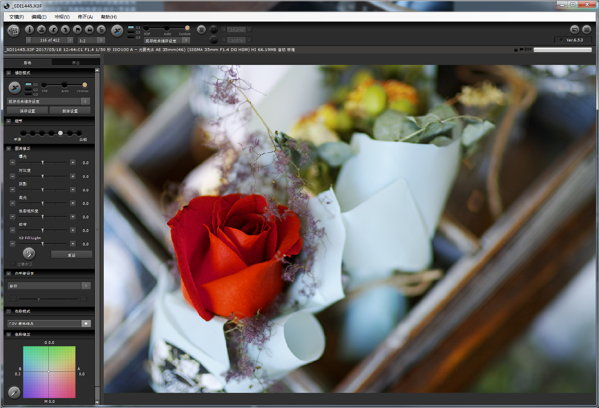Open the 3:2 aspect ratio dropdown

[x=101, y=40]
